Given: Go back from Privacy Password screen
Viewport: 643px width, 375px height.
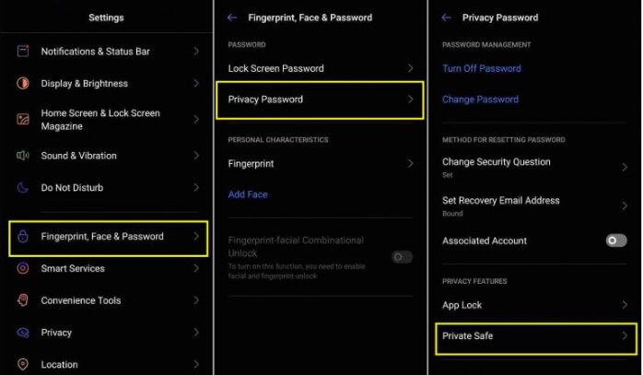Looking at the screenshot, I should click(x=447, y=18).
